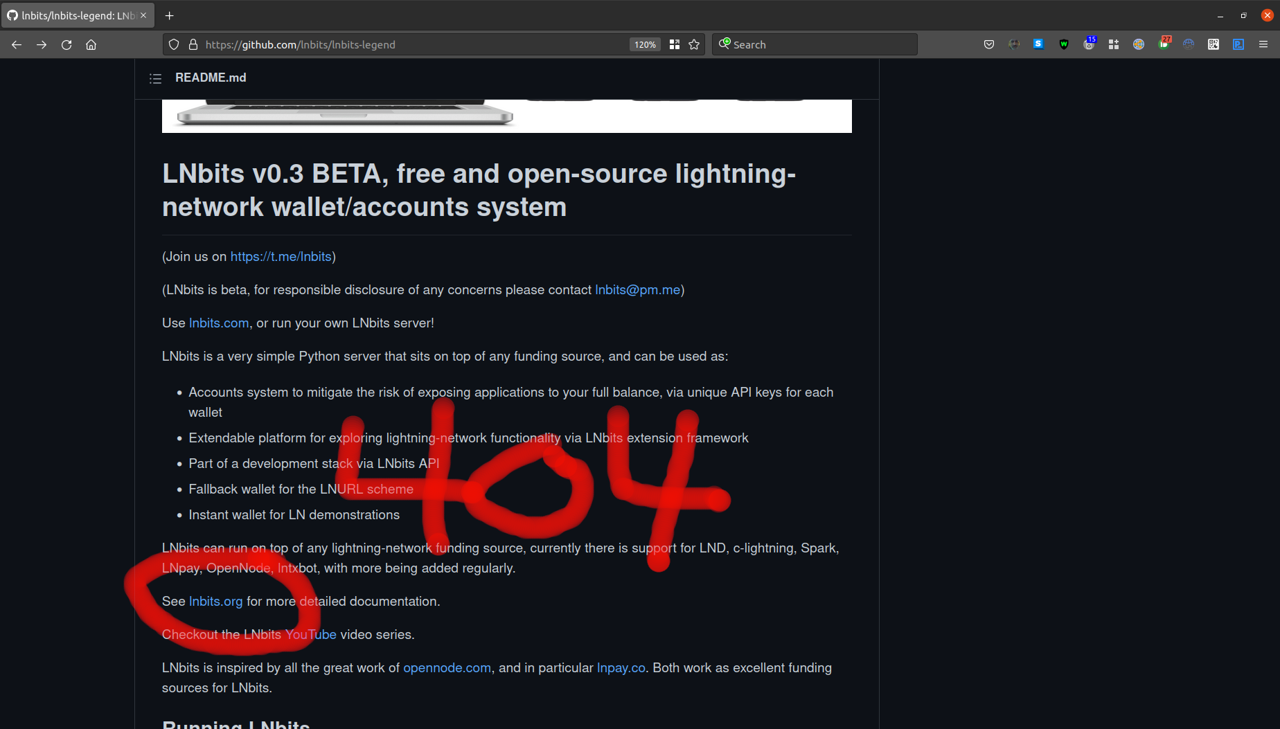View site security padlock details
The image size is (1280, 729).
193,44
